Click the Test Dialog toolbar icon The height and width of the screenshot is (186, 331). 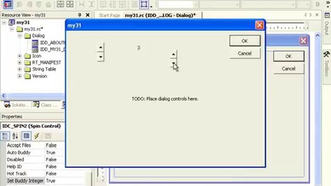pos(8,4)
